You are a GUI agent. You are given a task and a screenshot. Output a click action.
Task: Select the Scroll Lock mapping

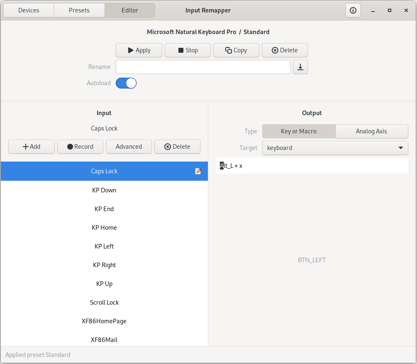pos(104,303)
